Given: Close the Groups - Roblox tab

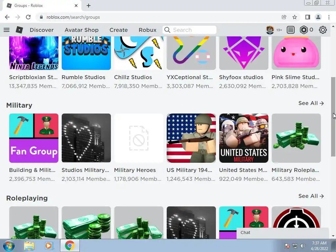Looking at the screenshot, I should pyautogui.click(x=76, y=6).
